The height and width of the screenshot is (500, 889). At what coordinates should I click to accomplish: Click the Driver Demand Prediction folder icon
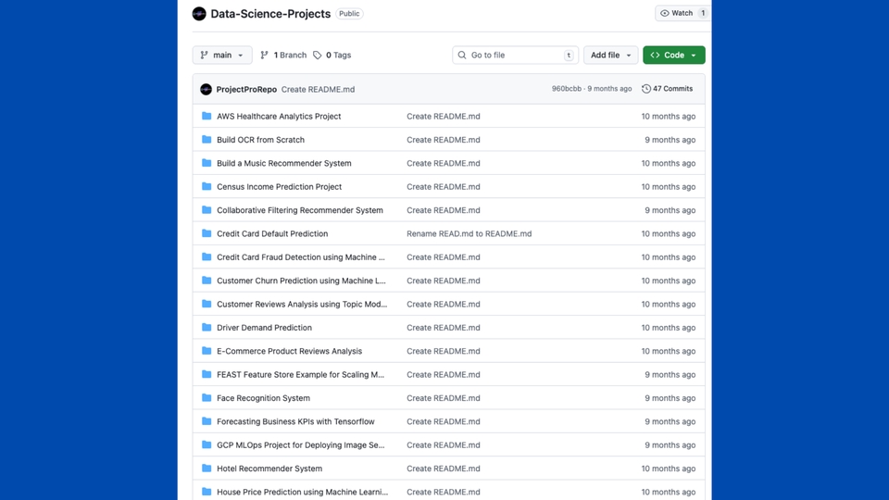[x=207, y=327]
